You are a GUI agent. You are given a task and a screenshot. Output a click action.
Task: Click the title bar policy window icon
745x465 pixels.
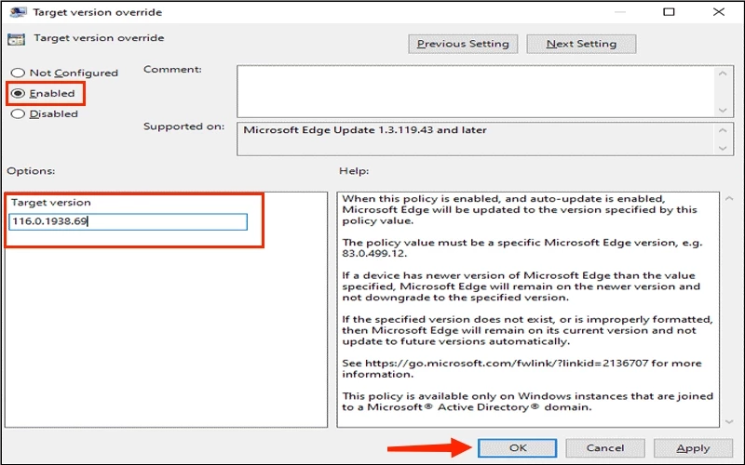[x=18, y=12]
